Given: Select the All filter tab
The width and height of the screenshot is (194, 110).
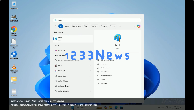Looking at the screenshot, I should tap(61, 26).
